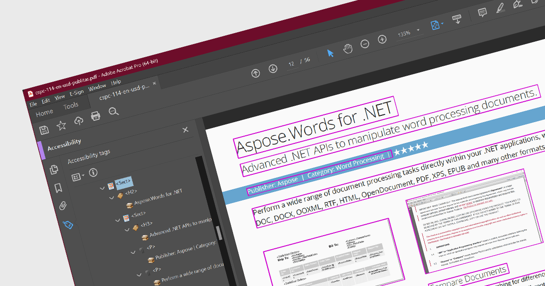This screenshot has height=286, width=545.
Task: Collapse the <P> tag above Publisher: Aspose
Action: click(133, 251)
